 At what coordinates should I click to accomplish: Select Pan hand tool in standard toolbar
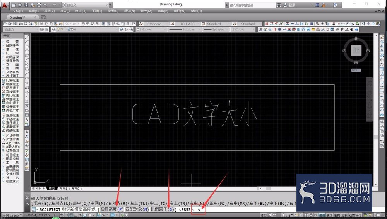click(x=83, y=24)
